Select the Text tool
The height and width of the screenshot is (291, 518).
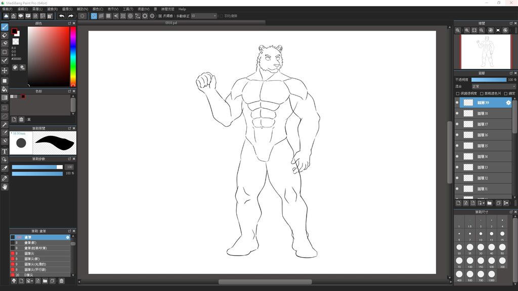(x=5, y=152)
